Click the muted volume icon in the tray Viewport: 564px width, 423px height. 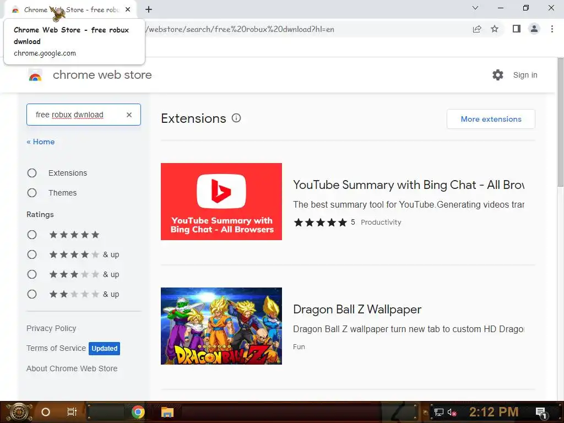tap(452, 412)
